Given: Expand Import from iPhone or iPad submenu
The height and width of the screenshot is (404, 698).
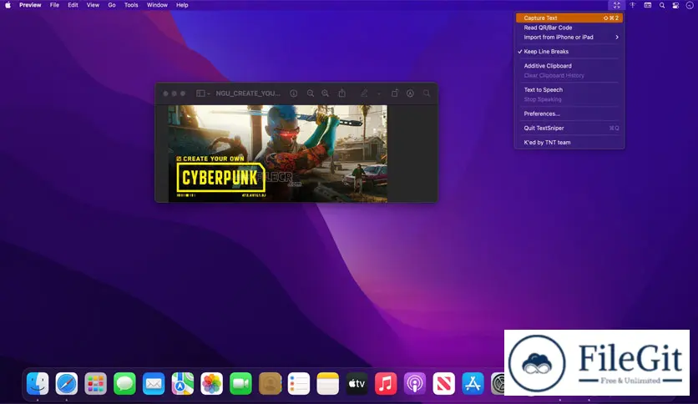Looking at the screenshot, I should pyautogui.click(x=569, y=38).
